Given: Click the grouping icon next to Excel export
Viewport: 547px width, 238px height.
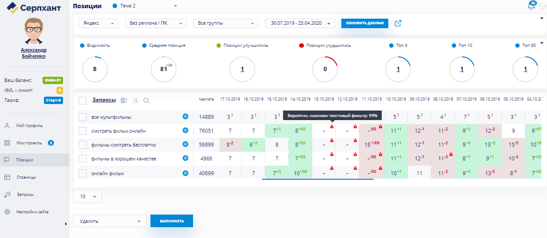Looking at the screenshot, I should point(135,101).
